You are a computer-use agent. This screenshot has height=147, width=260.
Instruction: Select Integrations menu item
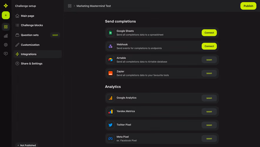38,54
